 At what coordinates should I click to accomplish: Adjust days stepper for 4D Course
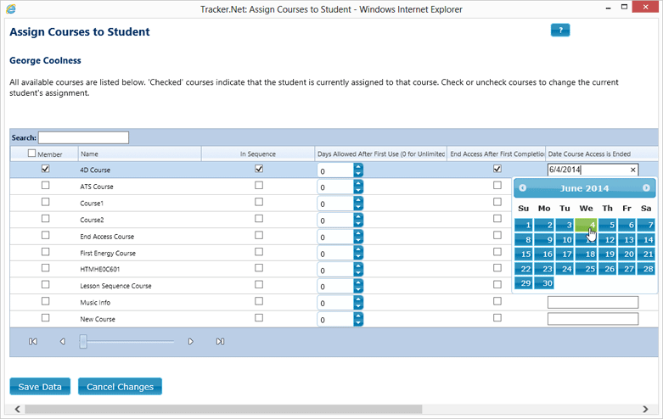point(358,170)
